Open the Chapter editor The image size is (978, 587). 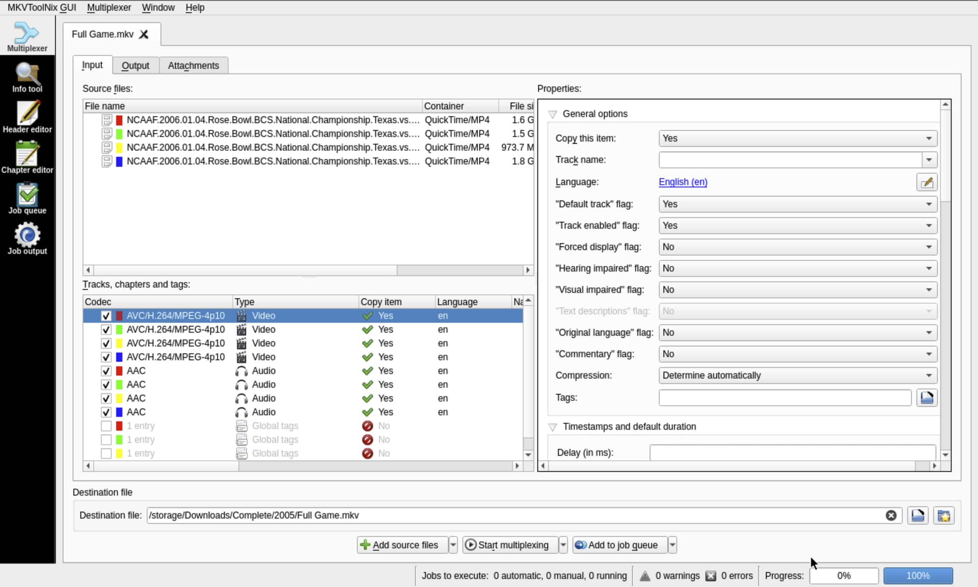coord(27,158)
